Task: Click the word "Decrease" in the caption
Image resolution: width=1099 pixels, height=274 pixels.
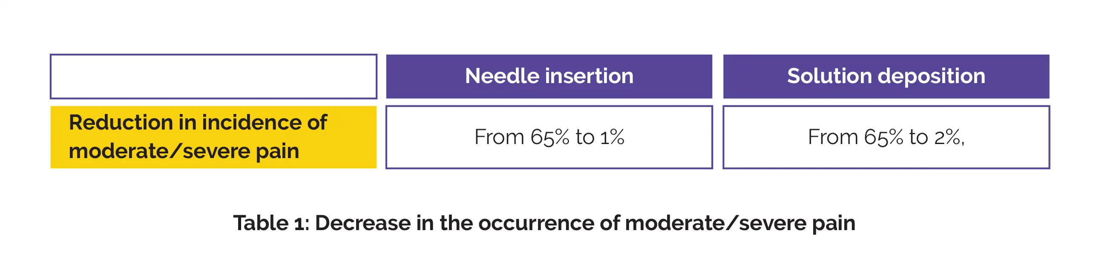Action: click(x=362, y=223)
